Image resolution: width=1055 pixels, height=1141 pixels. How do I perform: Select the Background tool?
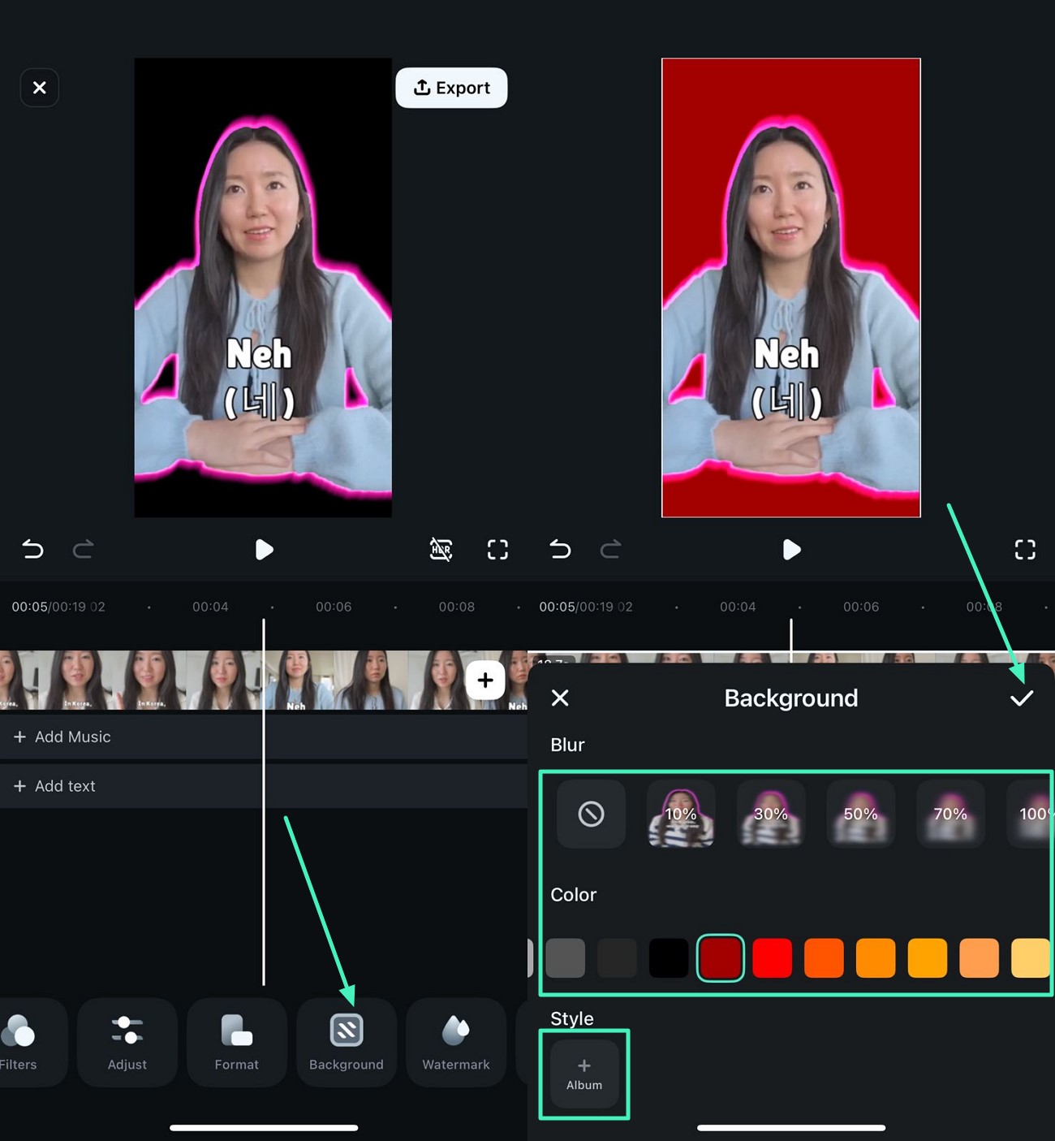pos(347,1042)
